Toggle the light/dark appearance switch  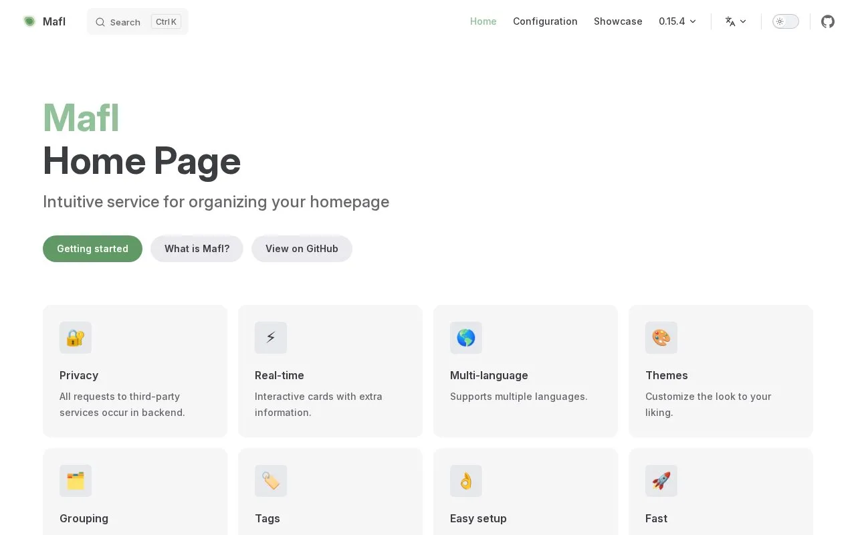coord(786,21)
